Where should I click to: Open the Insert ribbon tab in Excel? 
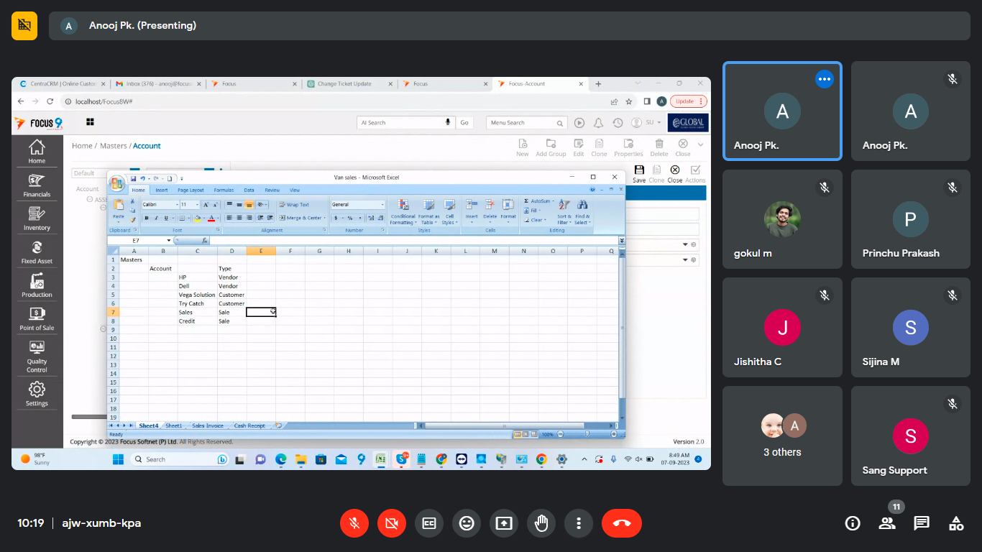[x=162, y=190]
